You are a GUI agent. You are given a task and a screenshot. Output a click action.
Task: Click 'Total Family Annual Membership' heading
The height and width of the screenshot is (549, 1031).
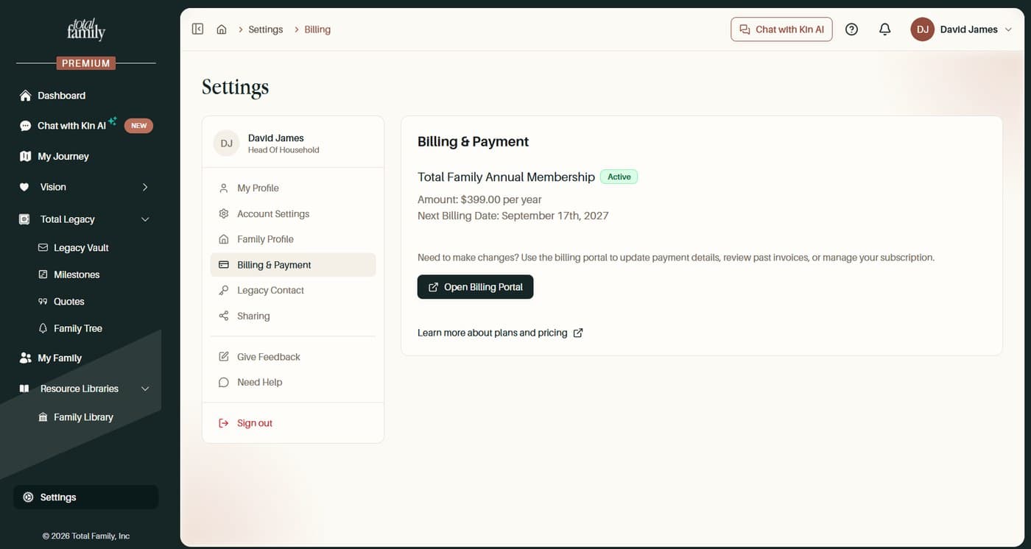point(506,177)
